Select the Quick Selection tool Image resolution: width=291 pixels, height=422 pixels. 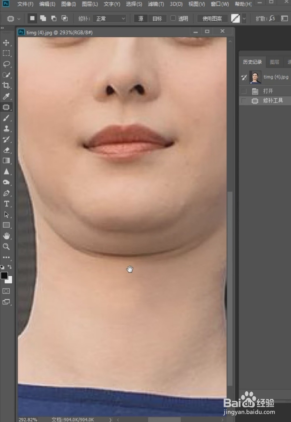[x=6, y=75]
